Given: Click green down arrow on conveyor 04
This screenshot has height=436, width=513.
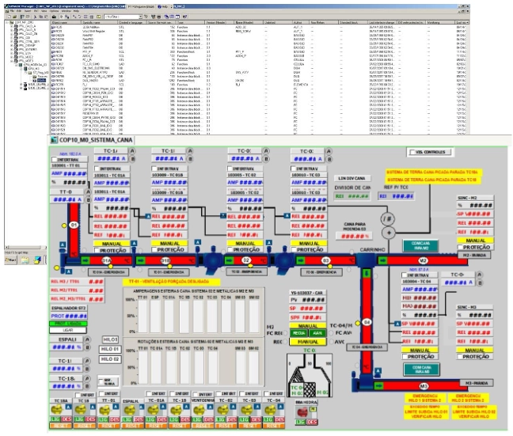Looking at the screenshot, I should [367, 273].
